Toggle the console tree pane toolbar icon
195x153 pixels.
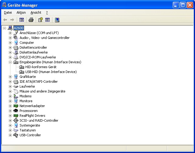tap(22, 20)
